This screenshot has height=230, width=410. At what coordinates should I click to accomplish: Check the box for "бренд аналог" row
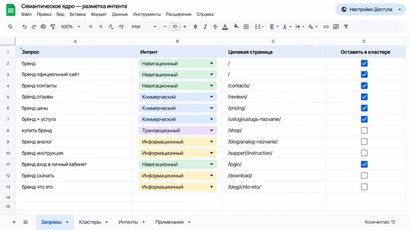(x=364, y=142)
